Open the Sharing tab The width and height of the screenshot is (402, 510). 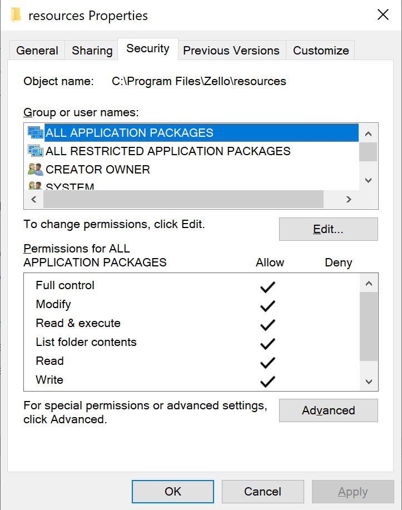coord(92,51)
